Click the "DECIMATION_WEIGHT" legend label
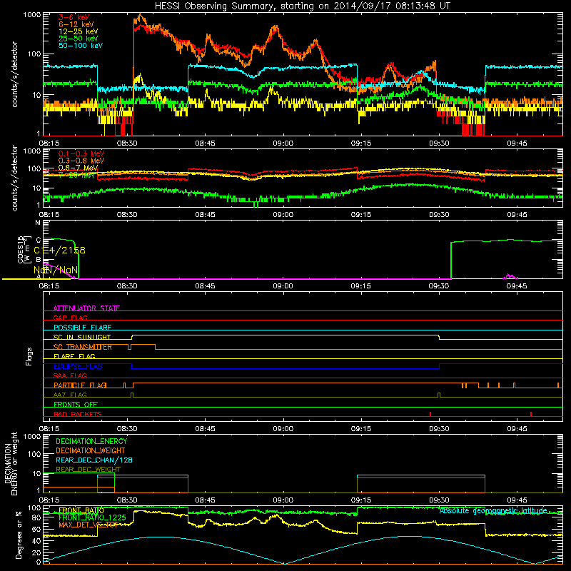This screenshot has height=571, width=571. 91,451
